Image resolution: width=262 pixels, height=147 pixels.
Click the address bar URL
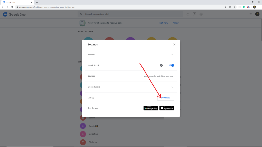[x=47, y=7]
